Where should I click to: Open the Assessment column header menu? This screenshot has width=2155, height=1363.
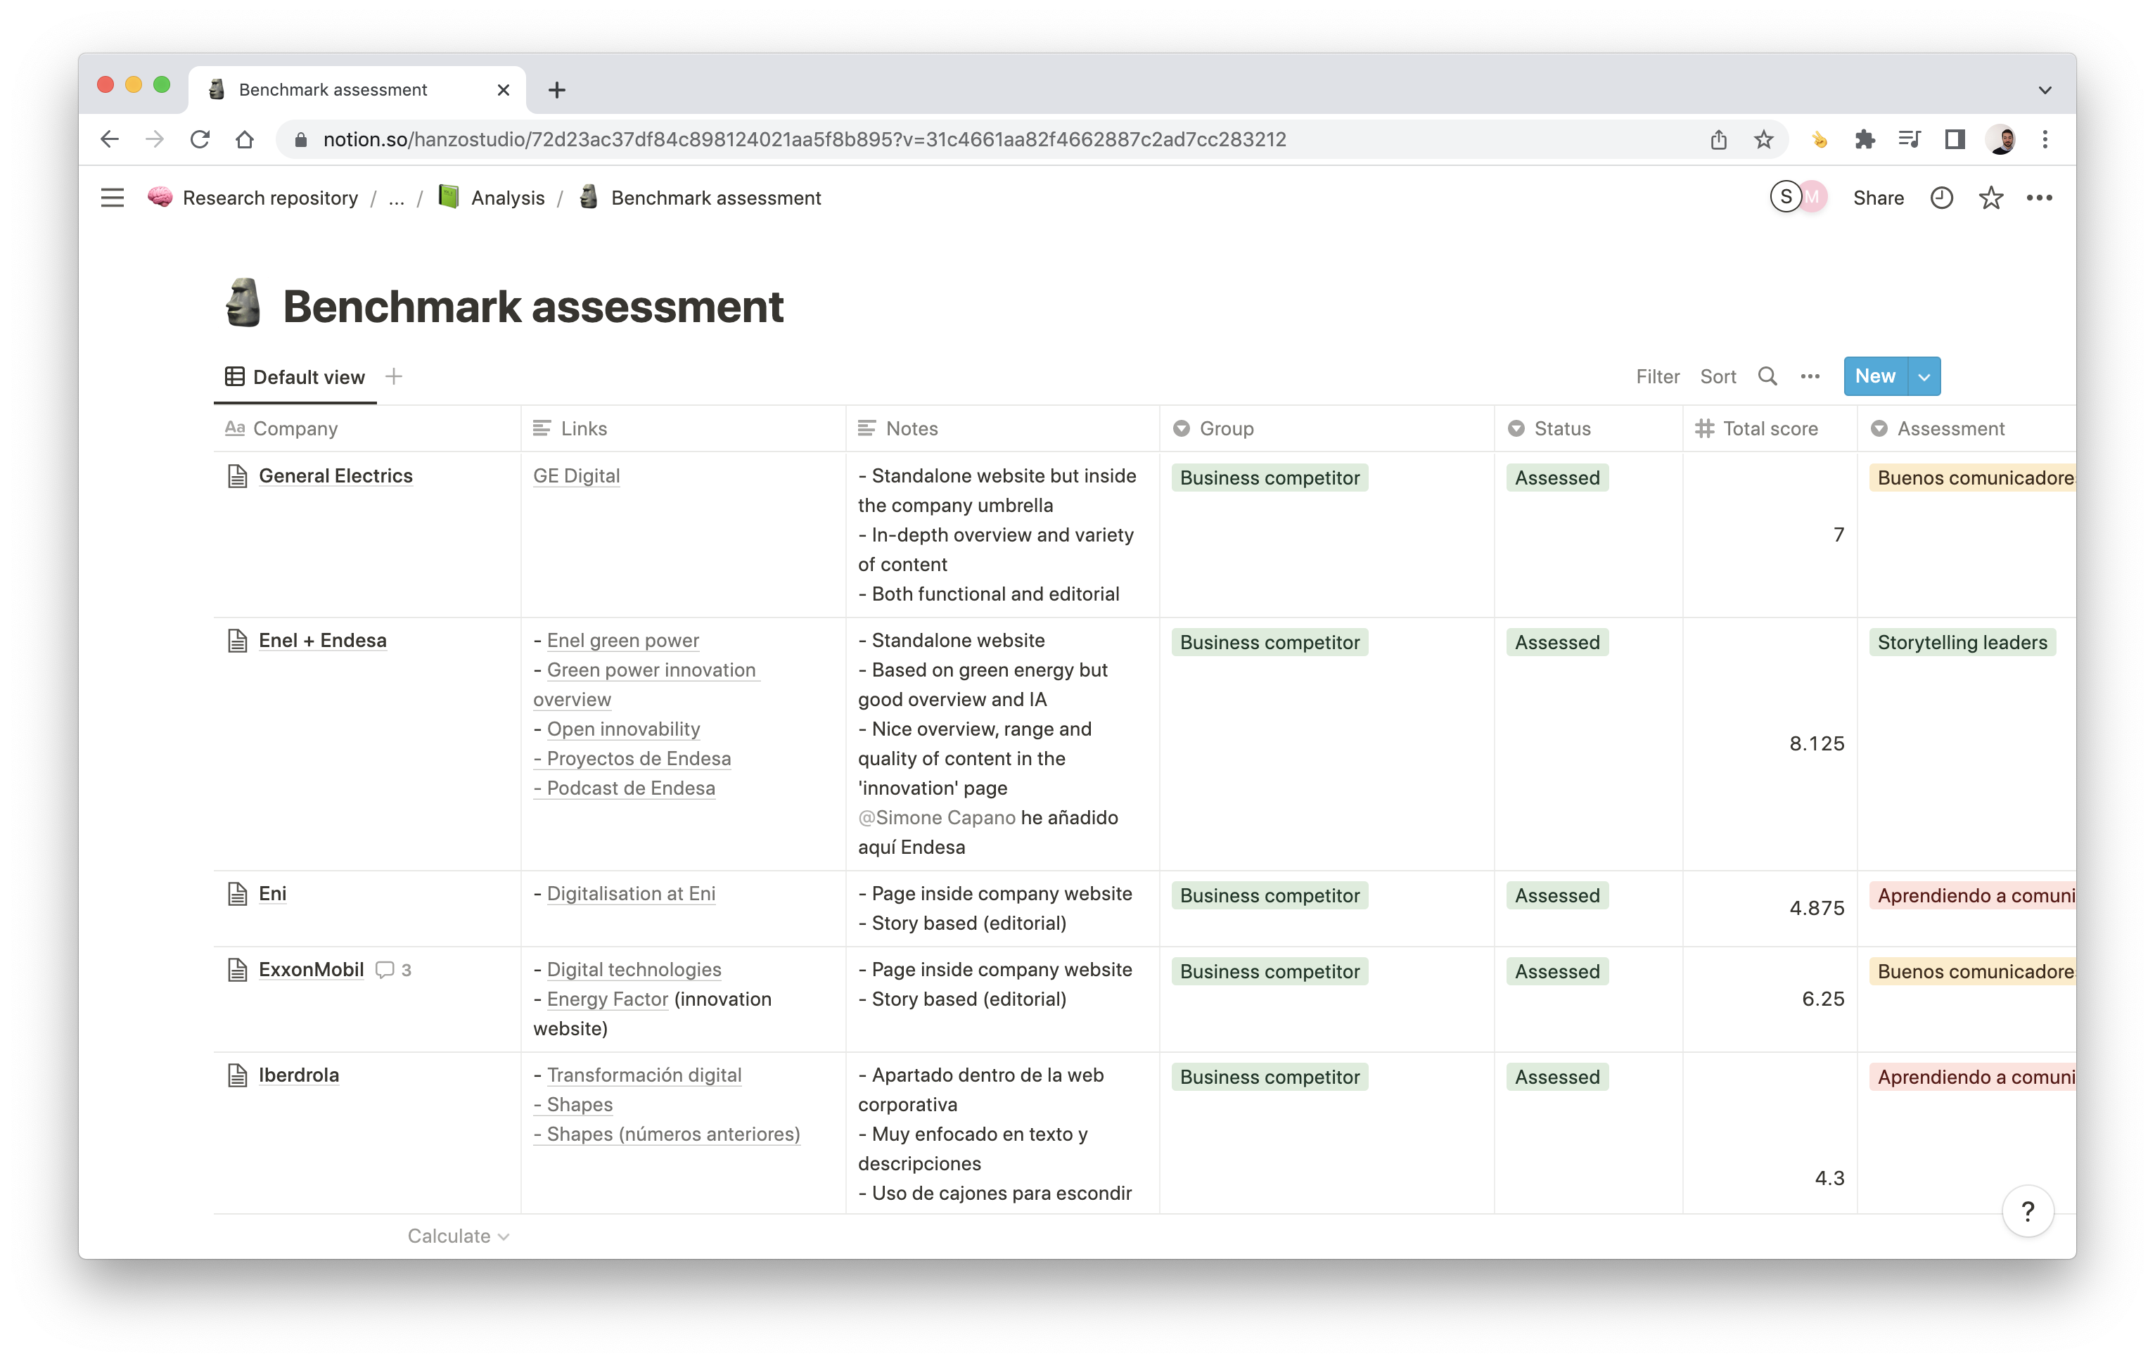tap(1967, 429)
